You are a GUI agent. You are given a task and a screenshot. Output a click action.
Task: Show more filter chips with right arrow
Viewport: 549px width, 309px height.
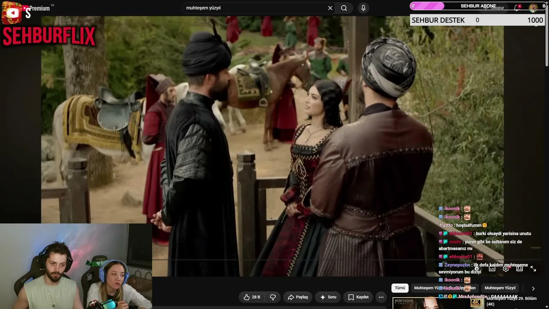pos(533,288)
